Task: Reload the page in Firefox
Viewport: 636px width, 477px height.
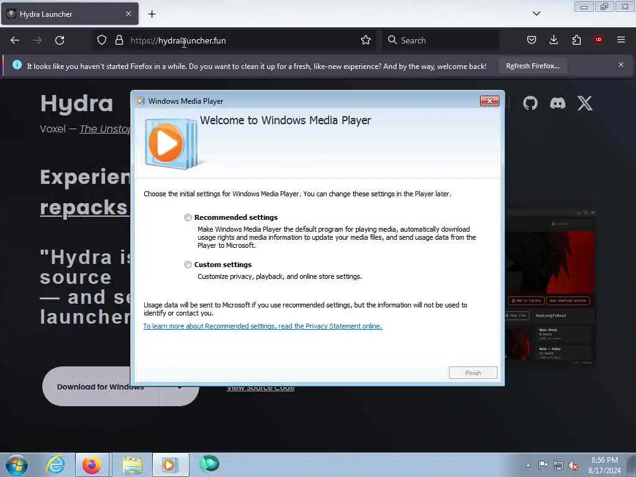Action: pos(60,40)
